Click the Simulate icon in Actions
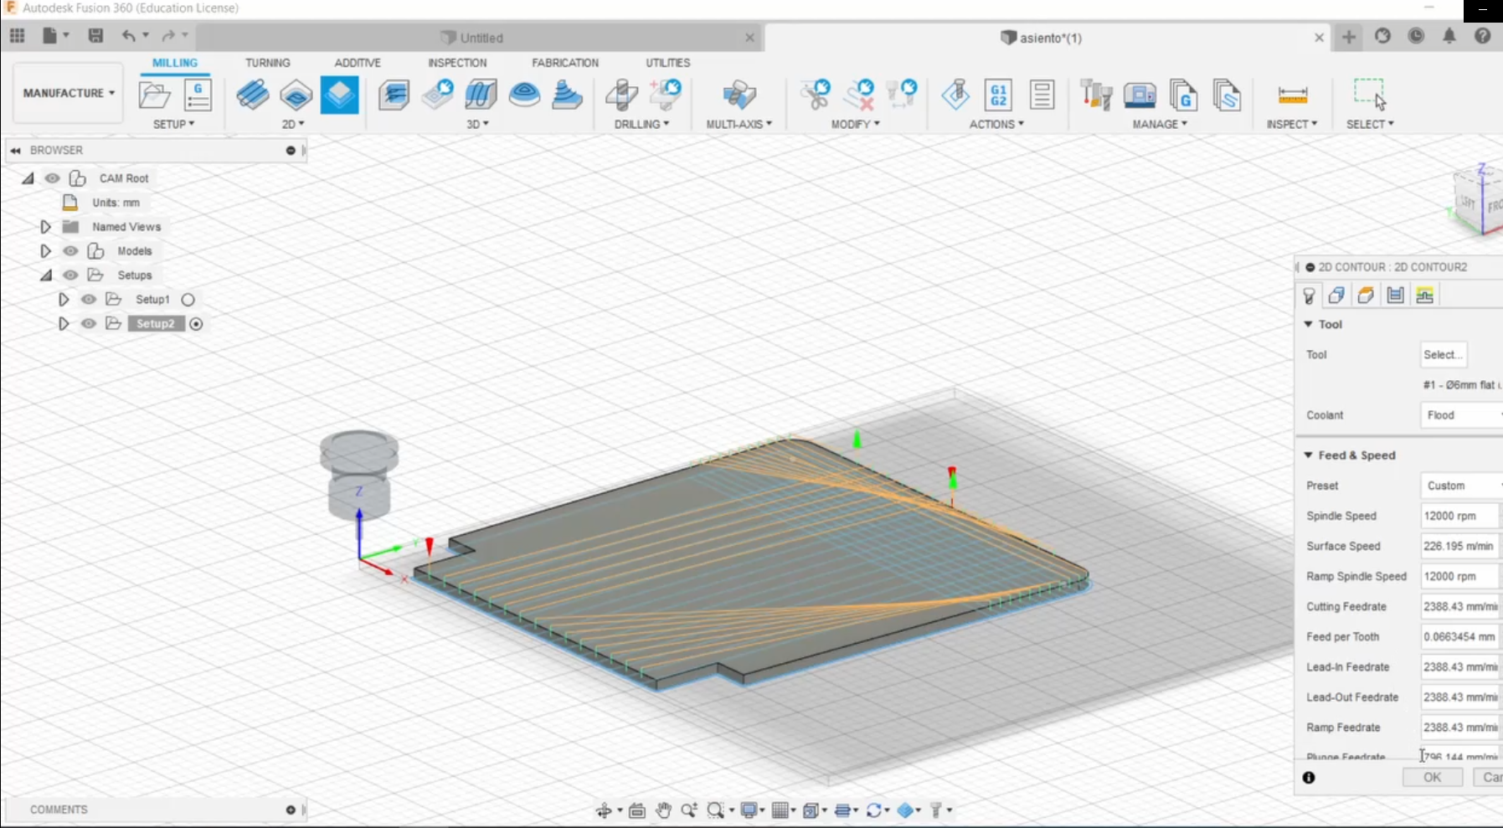 coord(955,95)
